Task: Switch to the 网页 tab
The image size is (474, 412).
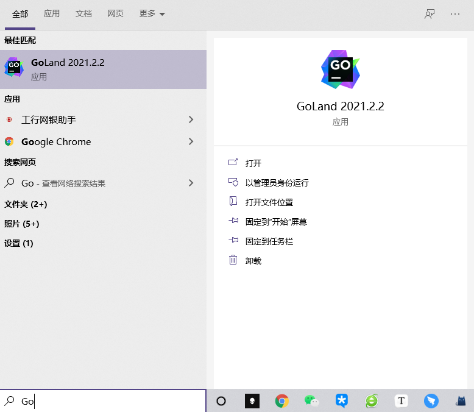Action: (116, 13)
